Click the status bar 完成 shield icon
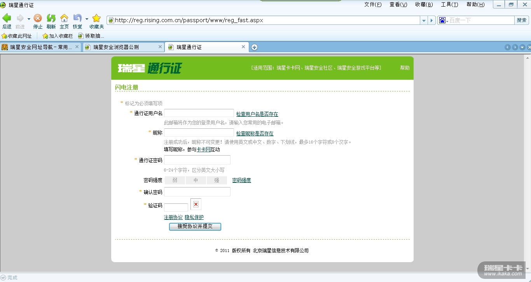Screen dimensions: 531x282 pos(3,278)
